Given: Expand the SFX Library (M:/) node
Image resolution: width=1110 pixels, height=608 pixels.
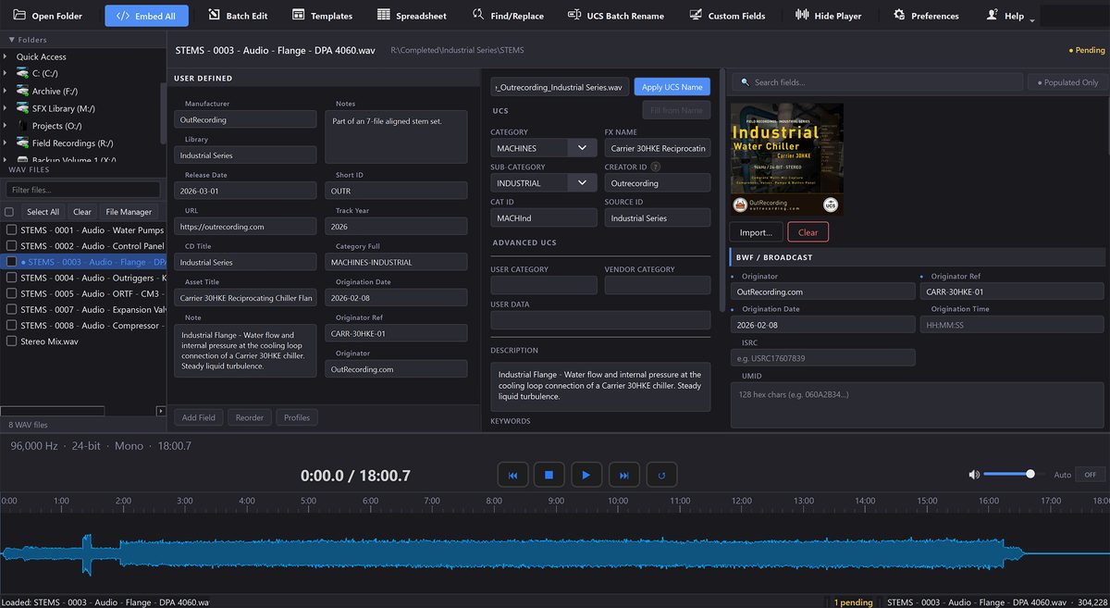Looking at the screenshot, I should (5, 108).
